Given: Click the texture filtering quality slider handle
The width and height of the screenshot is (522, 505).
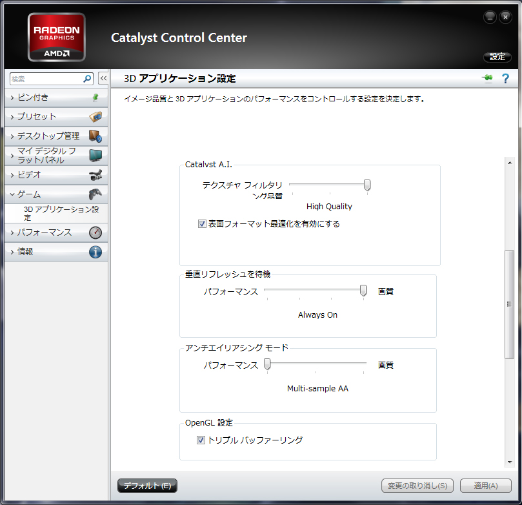Looking at the screenshot, I should click(367, 185).
